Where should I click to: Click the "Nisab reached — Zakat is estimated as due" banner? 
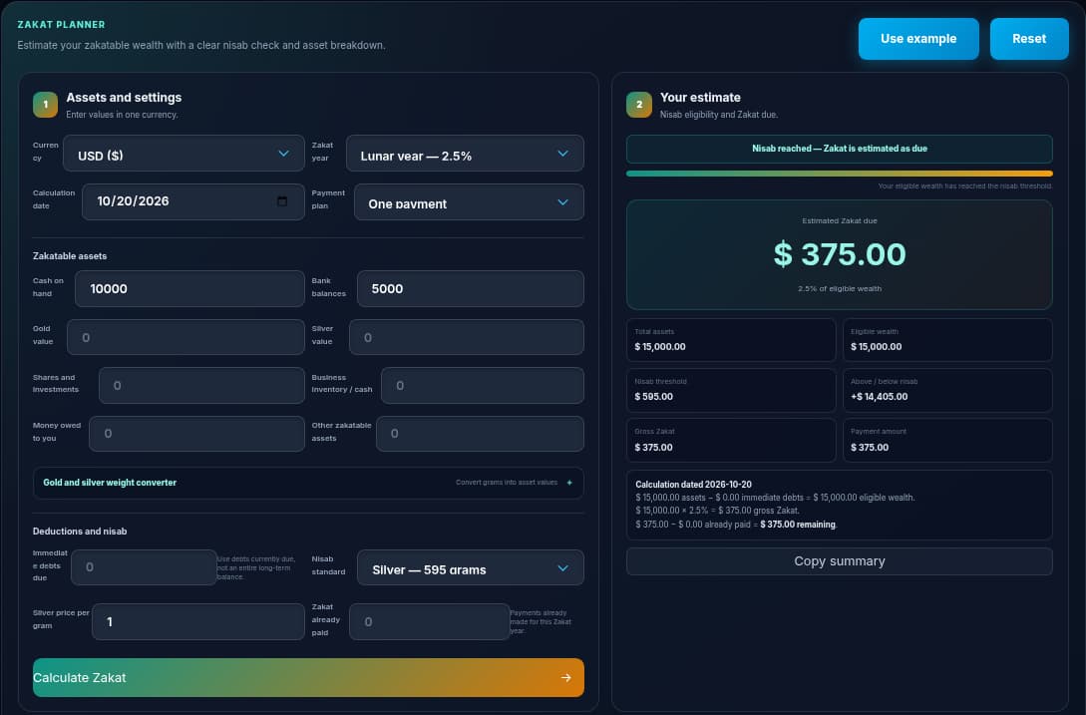(x=840, y=149)
